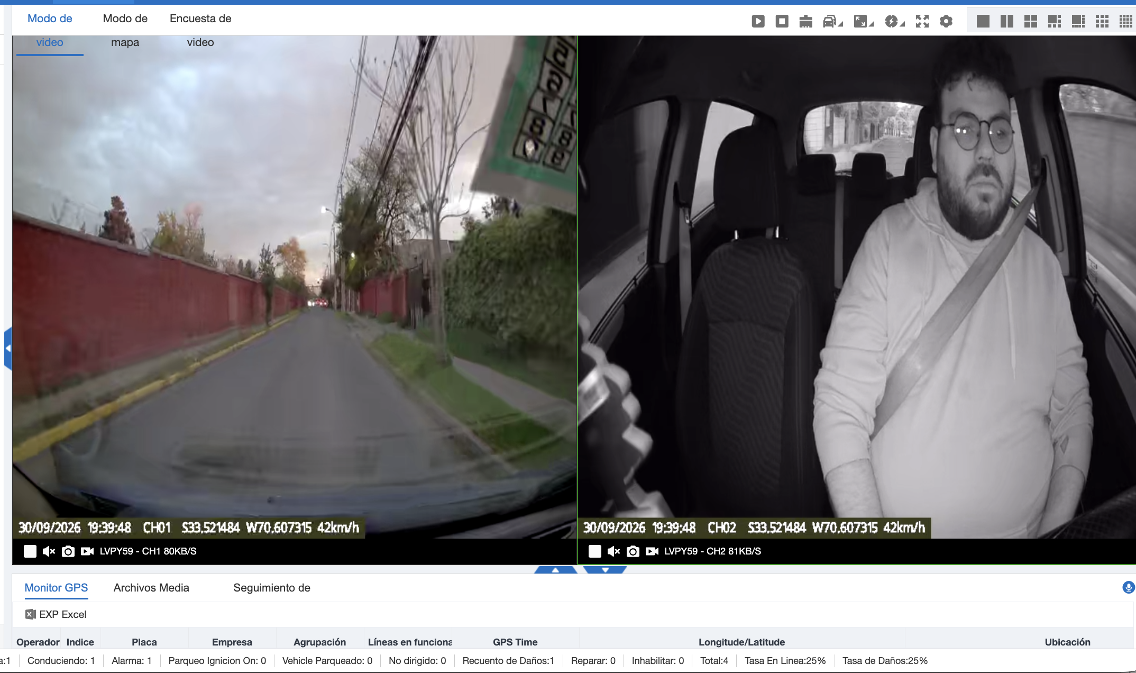Start recording the CH2 feed

(652, 551)
